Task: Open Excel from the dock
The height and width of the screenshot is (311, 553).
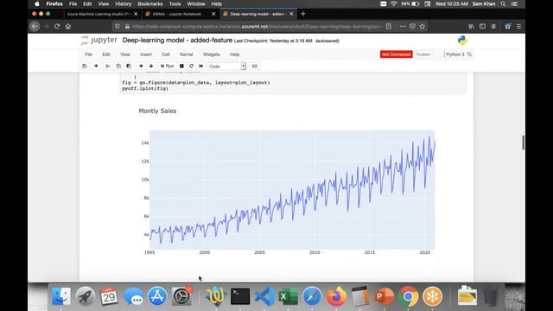Action: point(288,296)
